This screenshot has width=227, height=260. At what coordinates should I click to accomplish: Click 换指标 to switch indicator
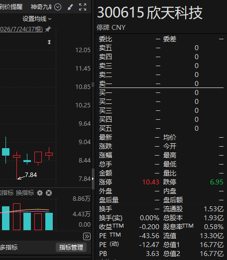[x=25, y=193]
